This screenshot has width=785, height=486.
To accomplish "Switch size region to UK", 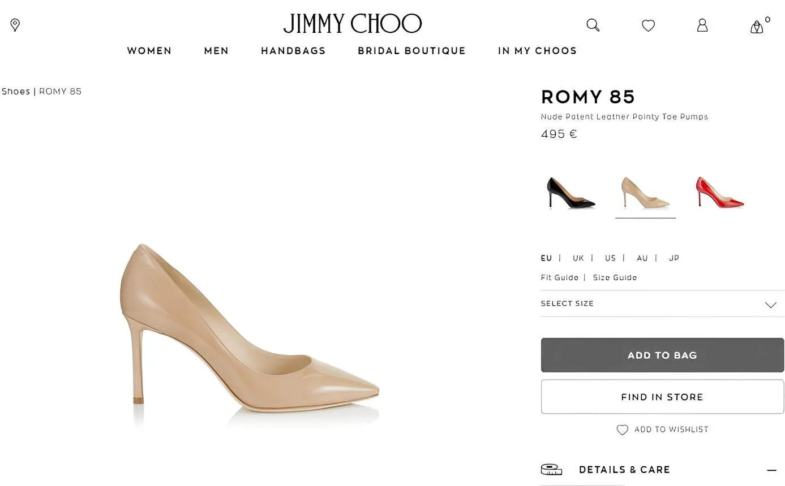I will pos(578,258).
